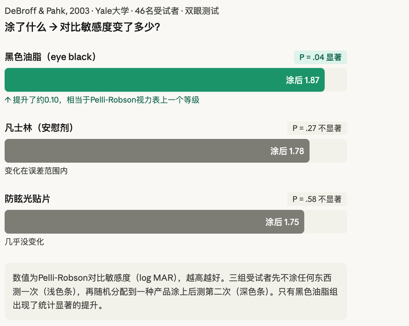Click the light remainder of eye black bar

(335, 80)
